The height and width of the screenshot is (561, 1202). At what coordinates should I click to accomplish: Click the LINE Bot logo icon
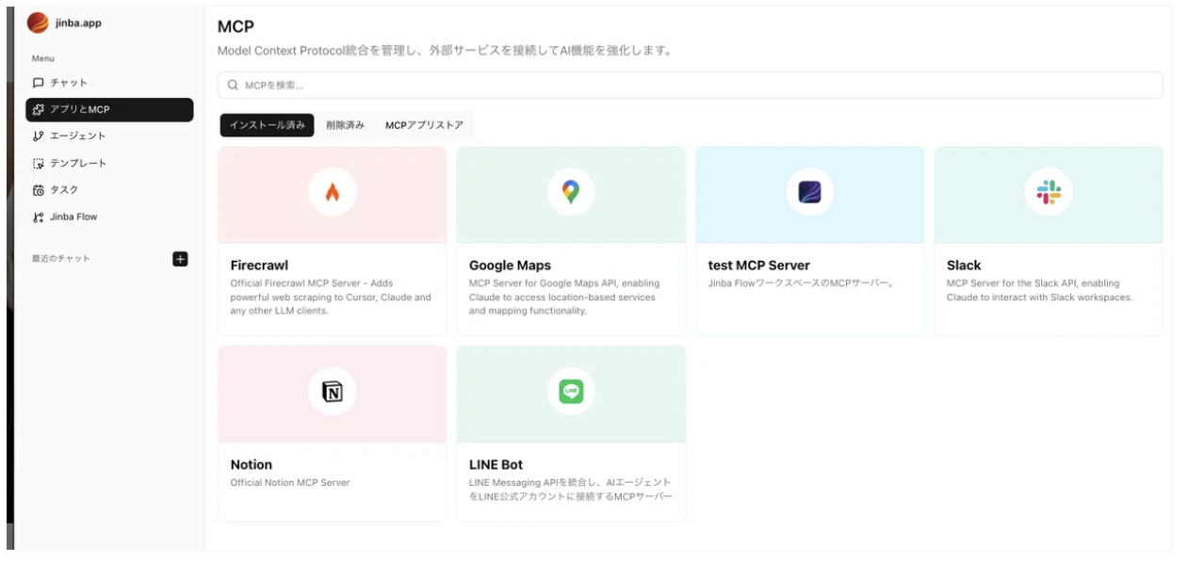(571, 392)
